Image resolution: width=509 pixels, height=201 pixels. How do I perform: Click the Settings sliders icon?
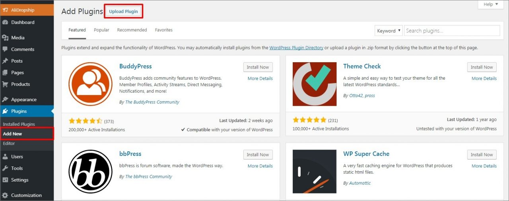pyautogui.click(x=5, y=180)
